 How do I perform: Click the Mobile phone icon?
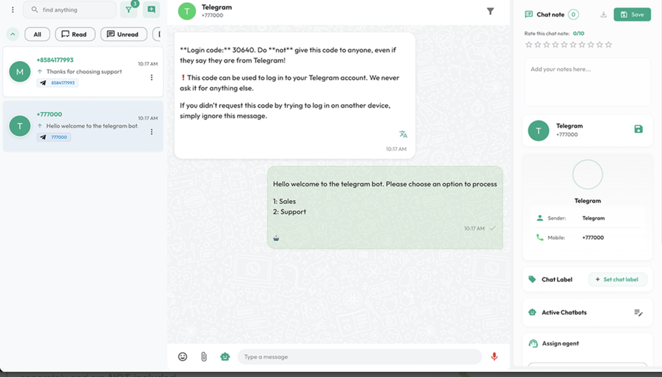[540, 238]
